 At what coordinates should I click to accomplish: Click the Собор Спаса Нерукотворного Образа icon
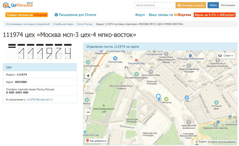pyautogui.click(x=166, y=54)
